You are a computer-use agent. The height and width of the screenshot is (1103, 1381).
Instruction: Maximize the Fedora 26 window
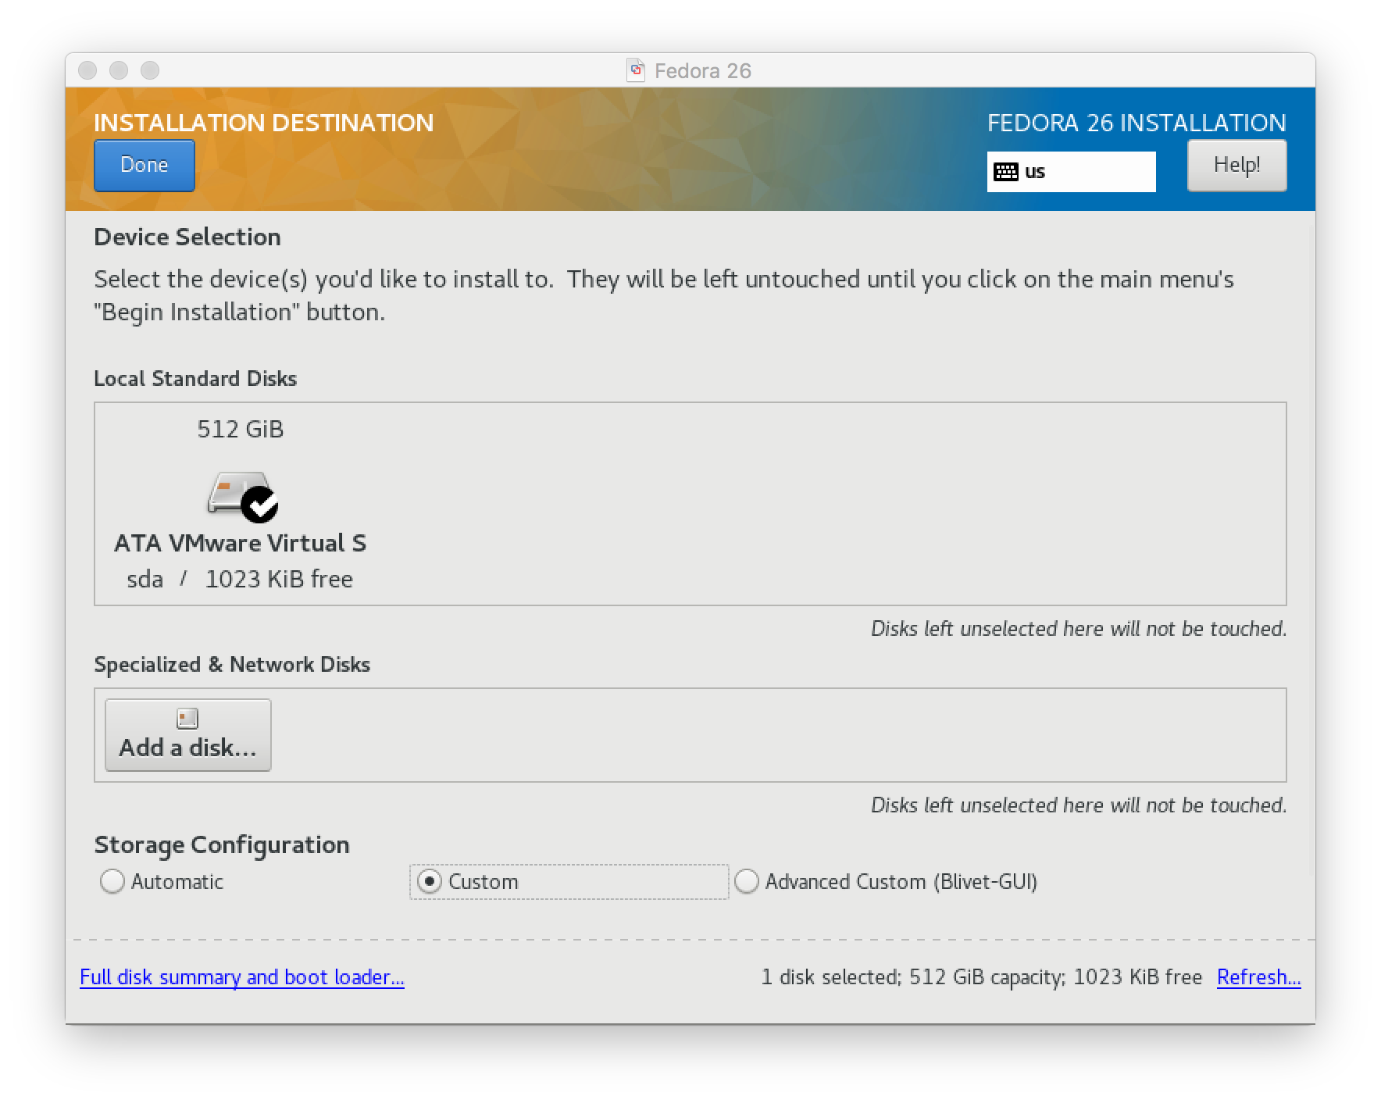click(150, 70)
